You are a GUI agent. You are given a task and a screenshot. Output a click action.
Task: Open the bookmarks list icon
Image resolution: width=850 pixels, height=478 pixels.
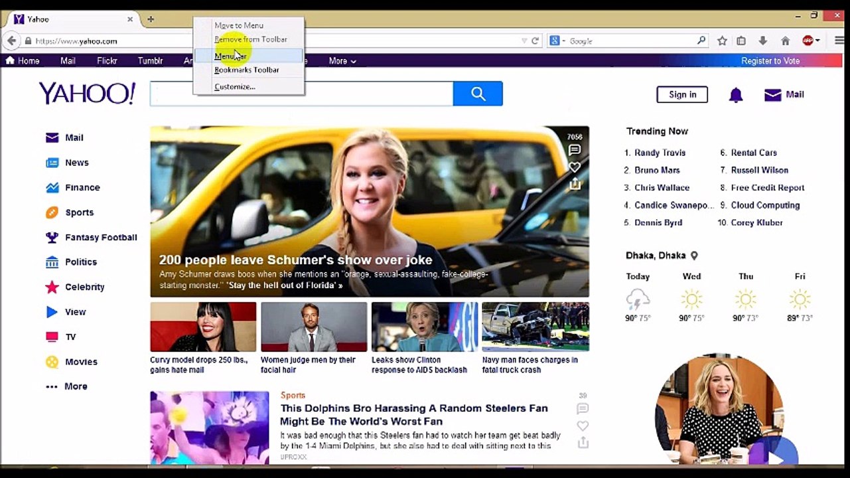pos(741,41)
